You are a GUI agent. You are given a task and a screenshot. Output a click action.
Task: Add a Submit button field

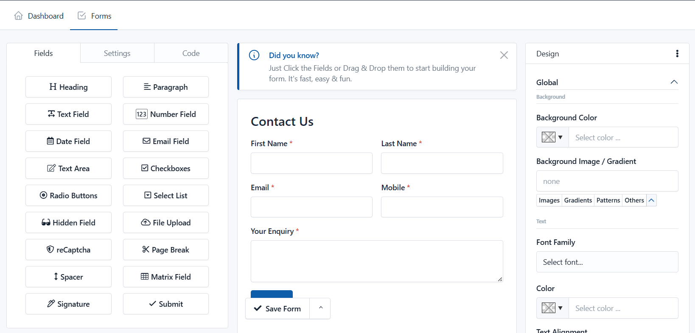[166, 304]
